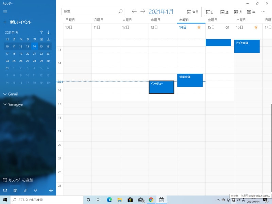The height and width of the screenshot is (204, 272).
Task: Launch Microsoft Edge from taskbar
Action: pyautogui.click(x=109, y=200)
